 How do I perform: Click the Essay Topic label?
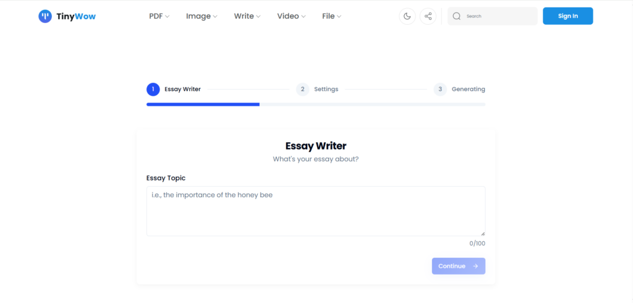166,177
